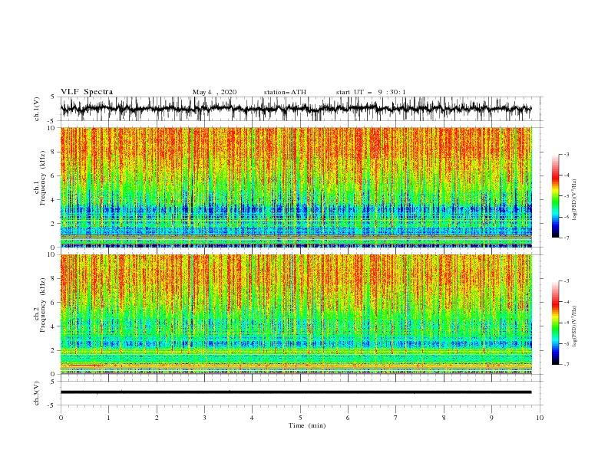Click the "5" minute tick on time axis
Screen dimensions: 608x469
tap(300, 418)
